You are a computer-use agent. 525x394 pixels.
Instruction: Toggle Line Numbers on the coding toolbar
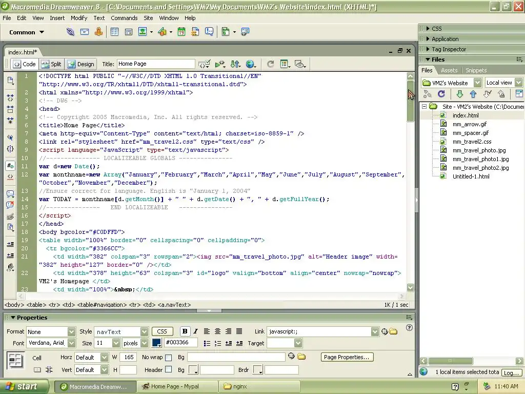tap(10, 166)
